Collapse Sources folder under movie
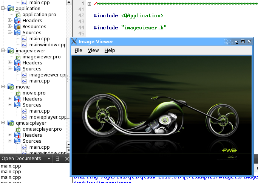This screenshot has height=183, width=258. (9, 104)
